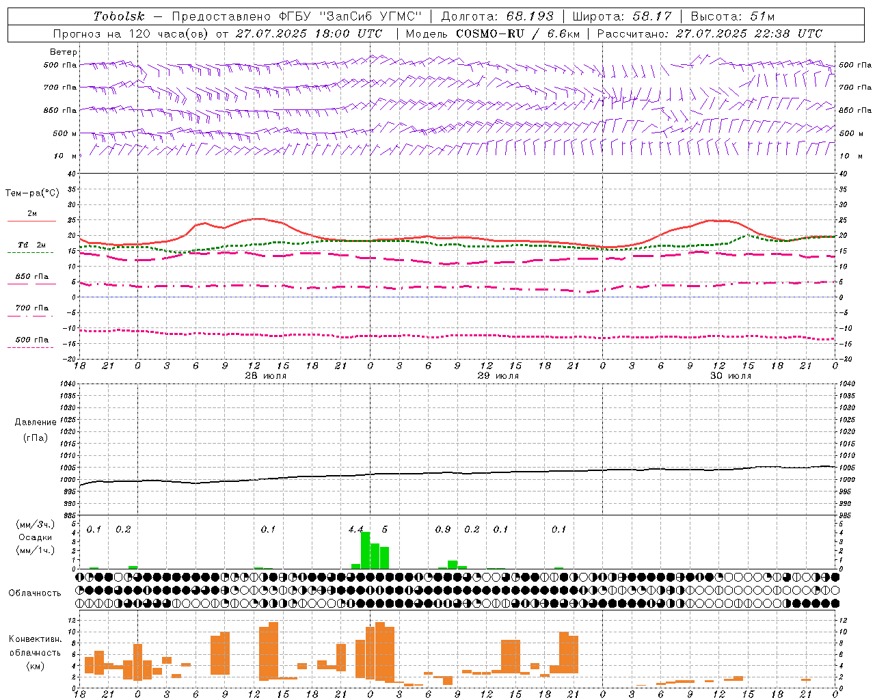
Task: Click the tallest green precipitation bar
Action: click(x=366, y=550)
